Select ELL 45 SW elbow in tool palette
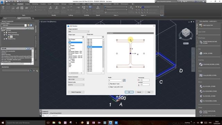The height and width of the screenshot is (125, 222). point(208,91)
